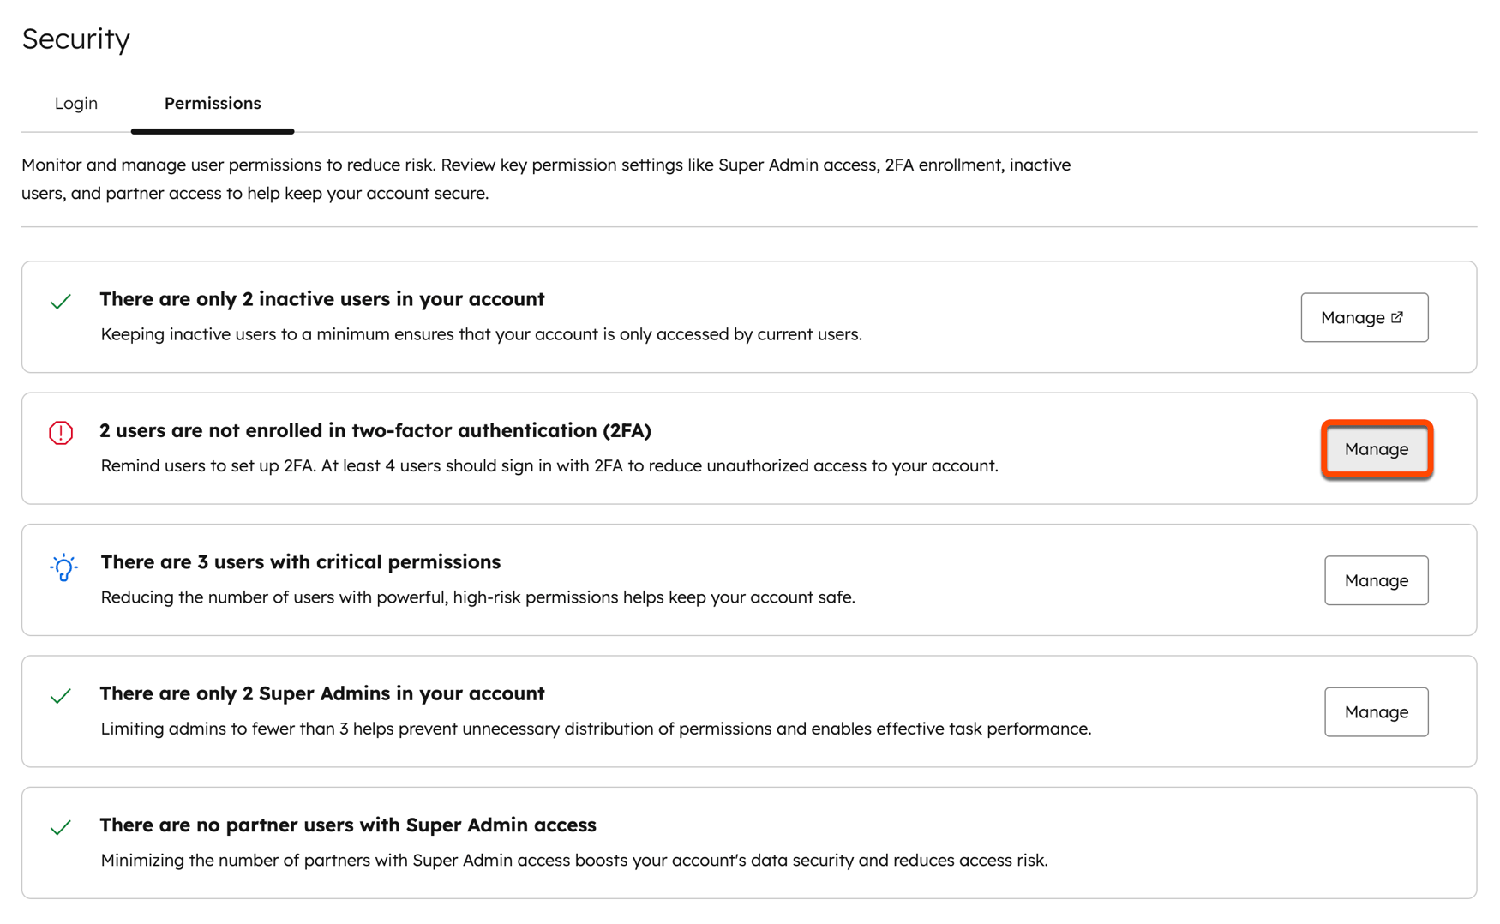Screen dimensions: 1500x924
Task: Click the permissions overview description paragraph
Action: (x=546, y=178)
